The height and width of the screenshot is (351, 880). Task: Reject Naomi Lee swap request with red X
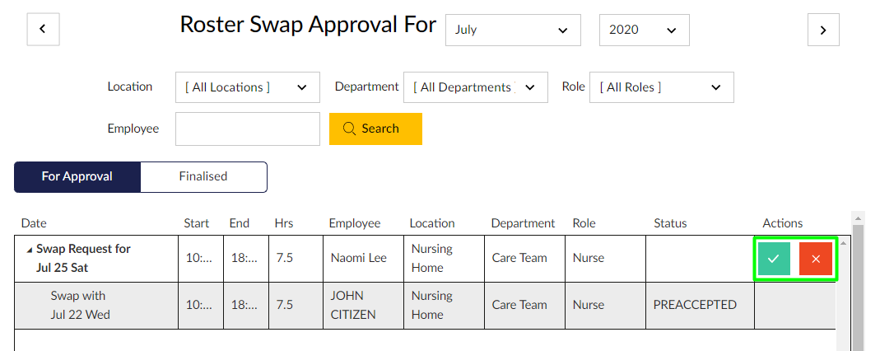pos(816,259)
